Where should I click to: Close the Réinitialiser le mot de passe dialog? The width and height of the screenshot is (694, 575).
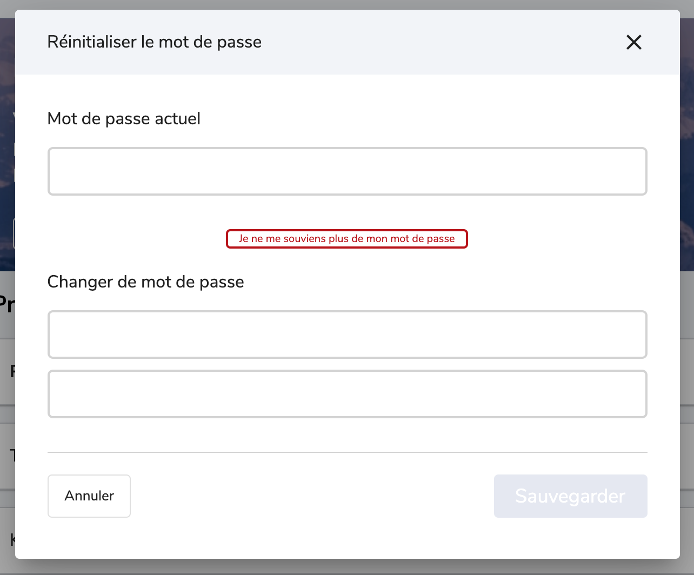pyautogui.click(x=633, y=42)
